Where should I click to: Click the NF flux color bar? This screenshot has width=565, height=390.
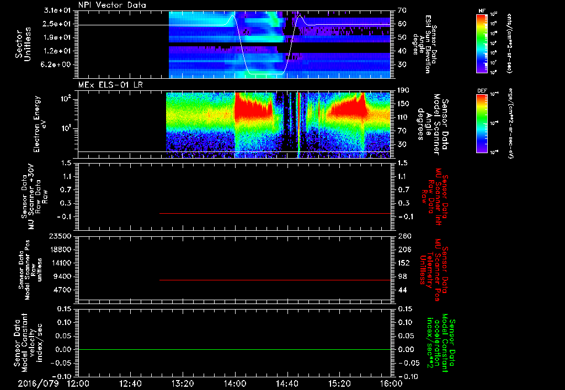pyautogui.click(x=482, y=43)
